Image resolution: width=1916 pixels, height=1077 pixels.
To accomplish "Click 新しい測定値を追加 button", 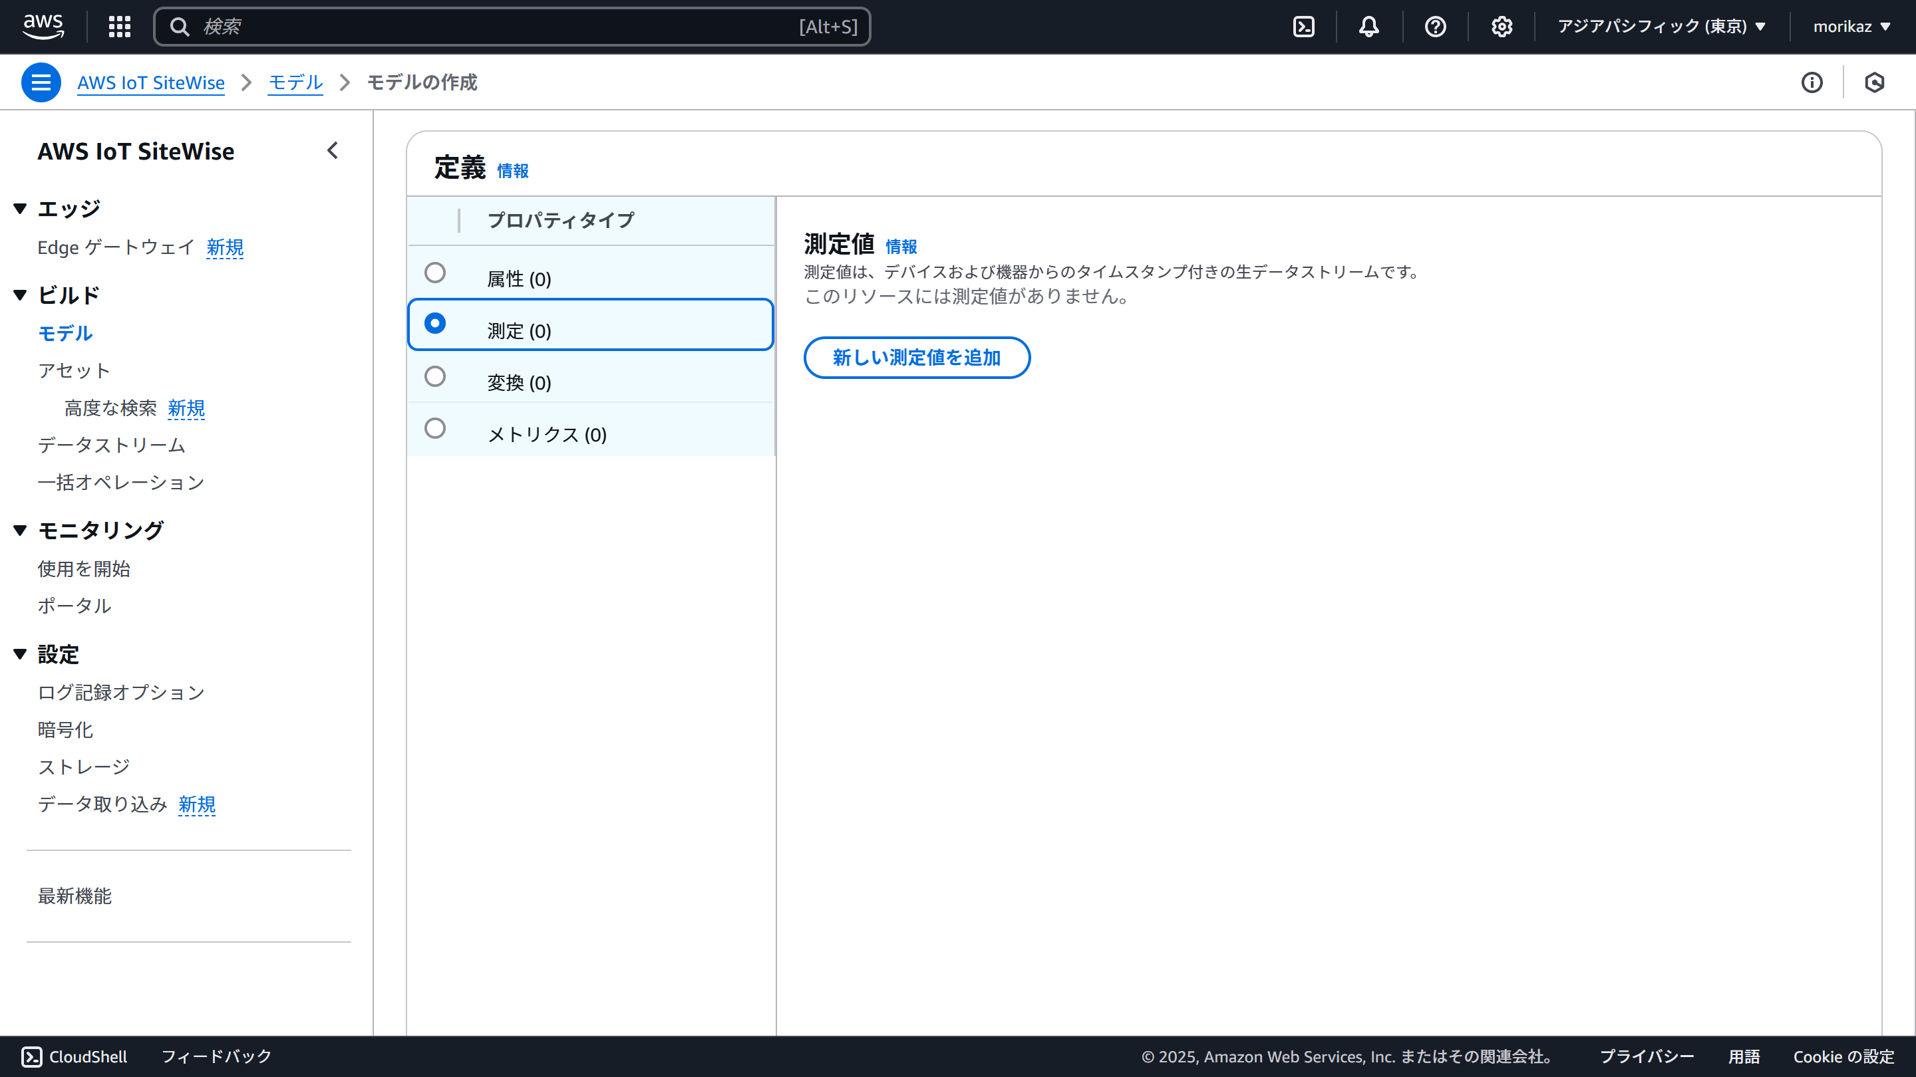I will point(916,358).
